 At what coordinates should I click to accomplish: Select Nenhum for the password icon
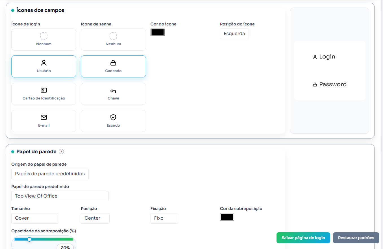tap(113, 40)
